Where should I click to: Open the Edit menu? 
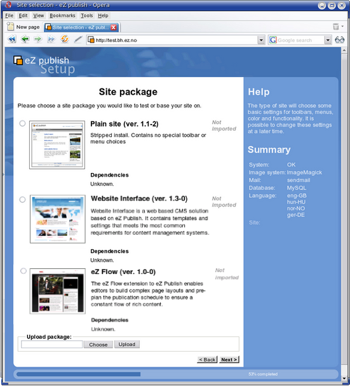(23, 15)
